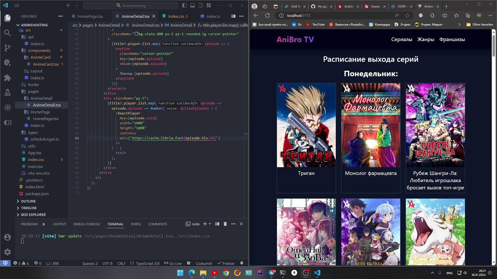Open schedule.type.ts file
497x279 pixels.
click(44, 139)
